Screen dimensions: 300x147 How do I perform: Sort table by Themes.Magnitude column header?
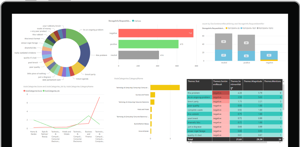[x=252, y=81]
